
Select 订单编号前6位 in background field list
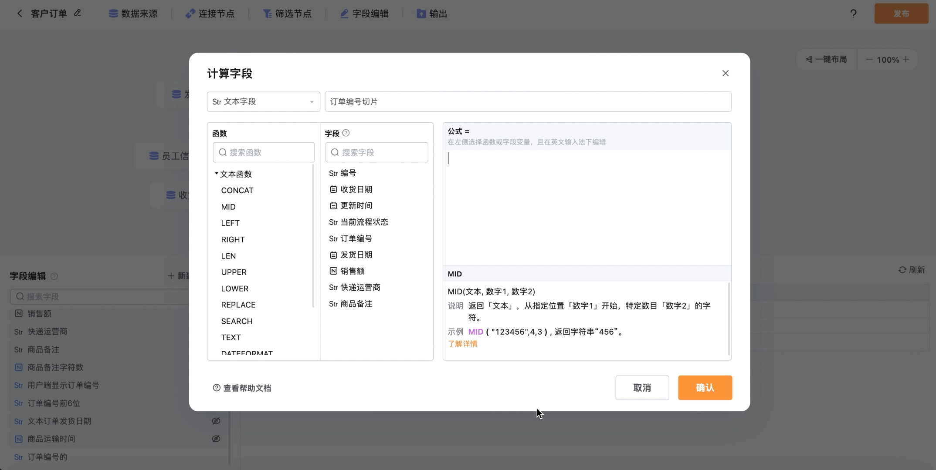54,403
